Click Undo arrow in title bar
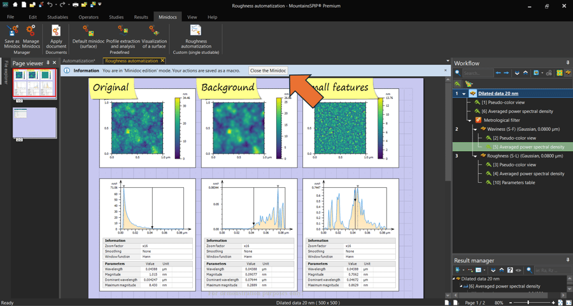Screen dimensions: 573x306 click(50, 6)
